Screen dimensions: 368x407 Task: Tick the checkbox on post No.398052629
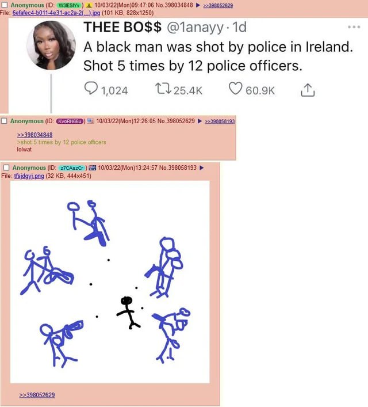coord(4,121)
